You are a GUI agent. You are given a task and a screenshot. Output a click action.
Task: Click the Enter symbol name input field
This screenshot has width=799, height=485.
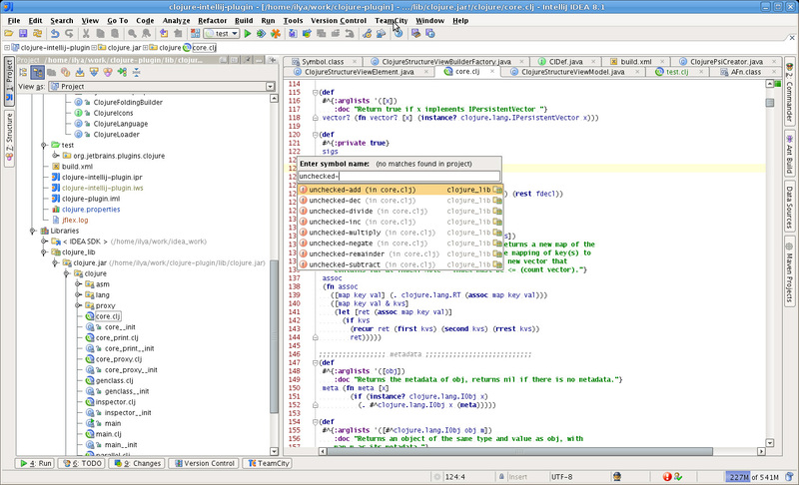tap(399, 176)
